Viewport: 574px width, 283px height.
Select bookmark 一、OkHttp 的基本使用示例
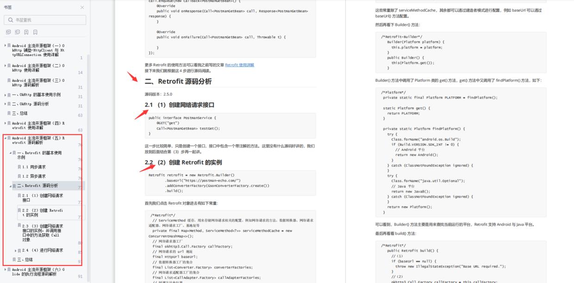click(x=36, y=95)
